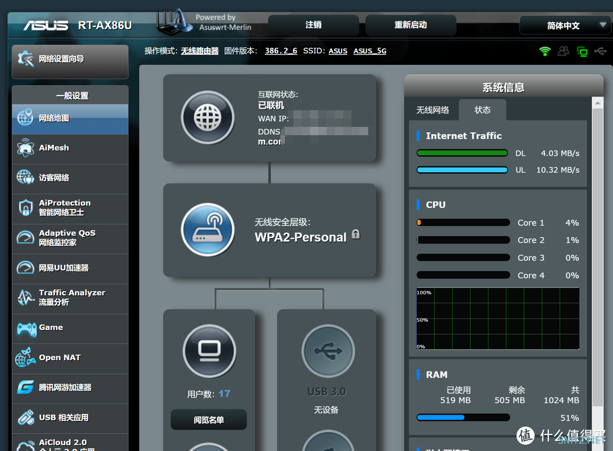The height and width of the screenshot is (451, 613).
Task: Open Game controller icon
Action: [27, 328]
